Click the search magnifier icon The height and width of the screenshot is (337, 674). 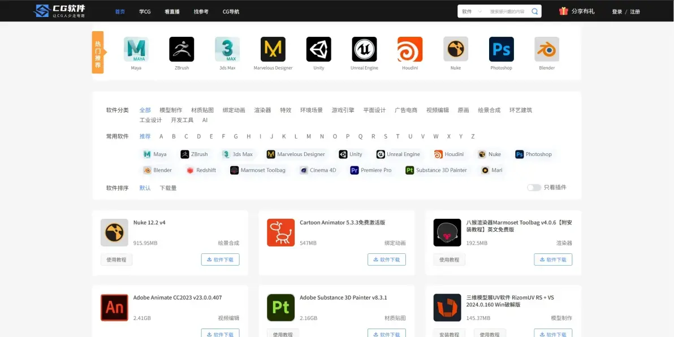535,12
